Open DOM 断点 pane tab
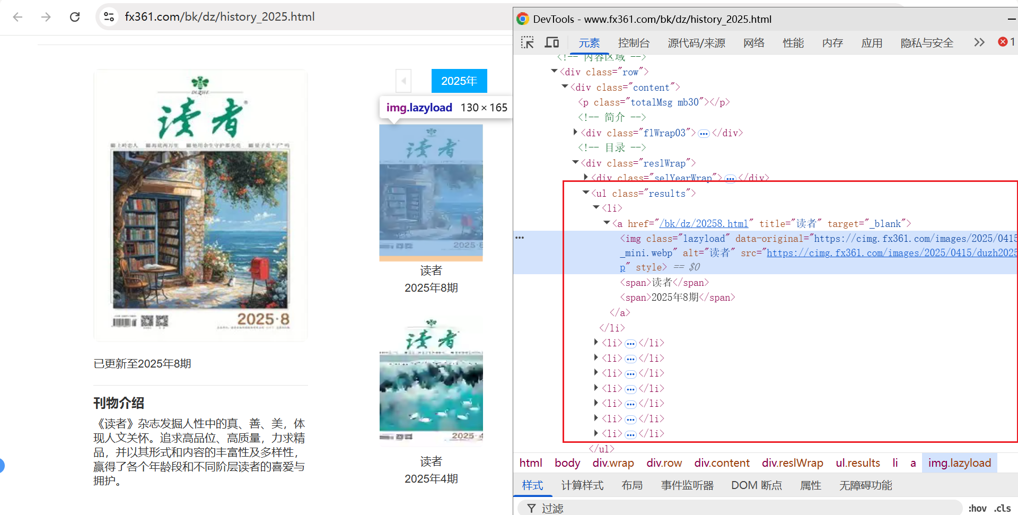Screen dimensions: 1018x515 [x=757, y=485]
